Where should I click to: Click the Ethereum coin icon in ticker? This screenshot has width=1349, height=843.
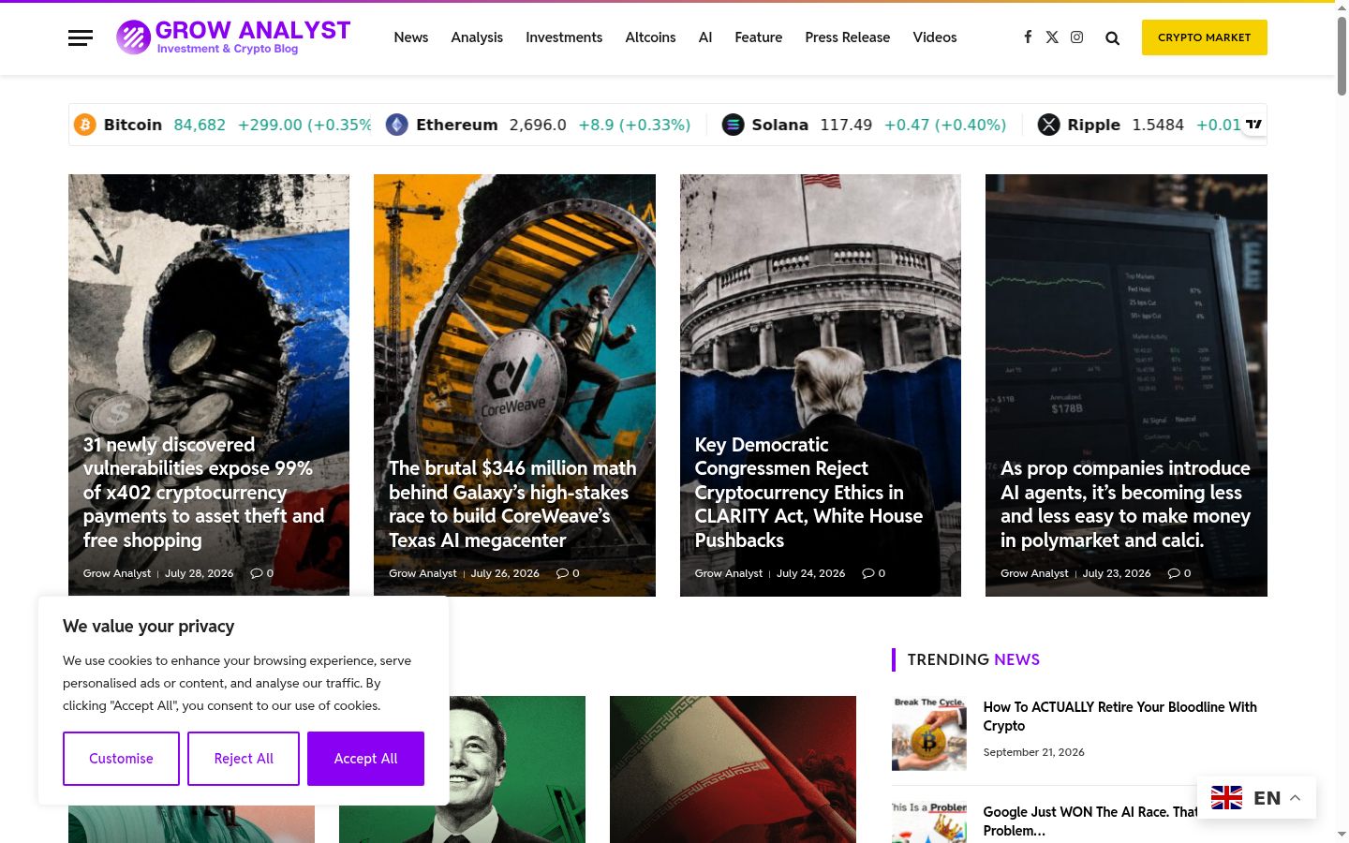point(397,125)
